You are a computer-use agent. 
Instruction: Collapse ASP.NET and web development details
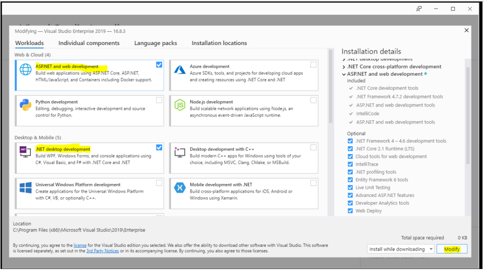(x=344, y=74)
